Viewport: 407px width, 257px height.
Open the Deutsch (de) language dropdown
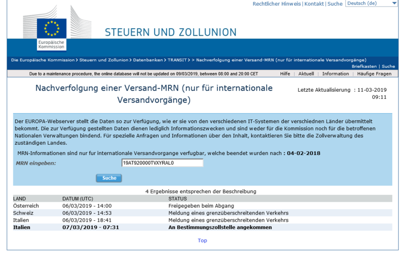click(x=371, y=4)
